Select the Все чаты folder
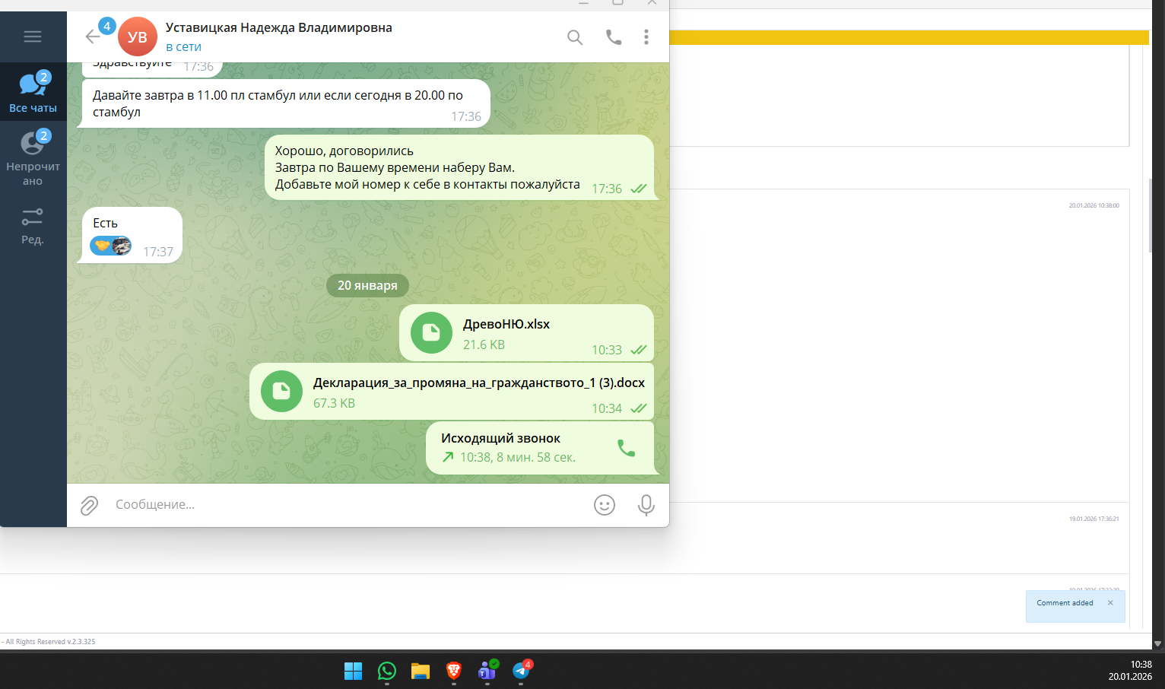Viewport: 1165px width, 689px height. (x=33, y=92)
